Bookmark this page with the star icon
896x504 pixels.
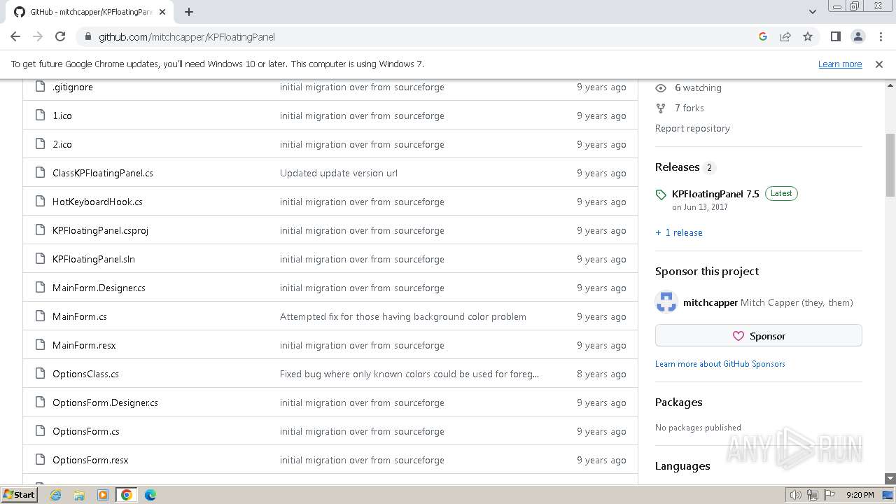(x=808, y=36)
